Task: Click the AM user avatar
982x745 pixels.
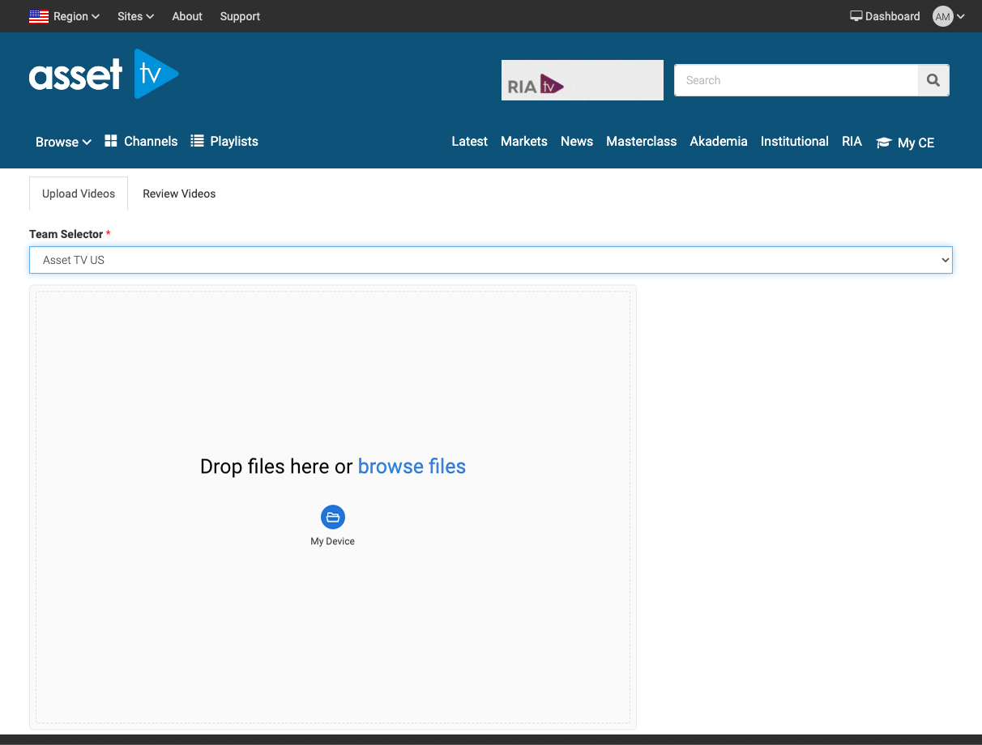Action: pyautogui.click(x=942, y=16)
